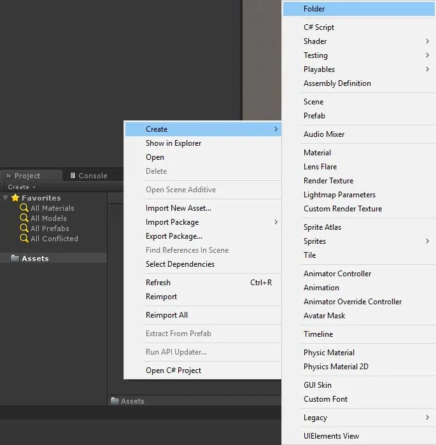Select the Project tab

tap(27, 176)
